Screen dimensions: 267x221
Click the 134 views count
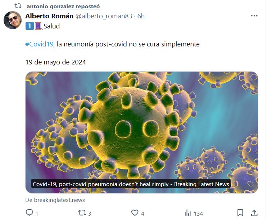pyautogui.click(x=198, y=213)
